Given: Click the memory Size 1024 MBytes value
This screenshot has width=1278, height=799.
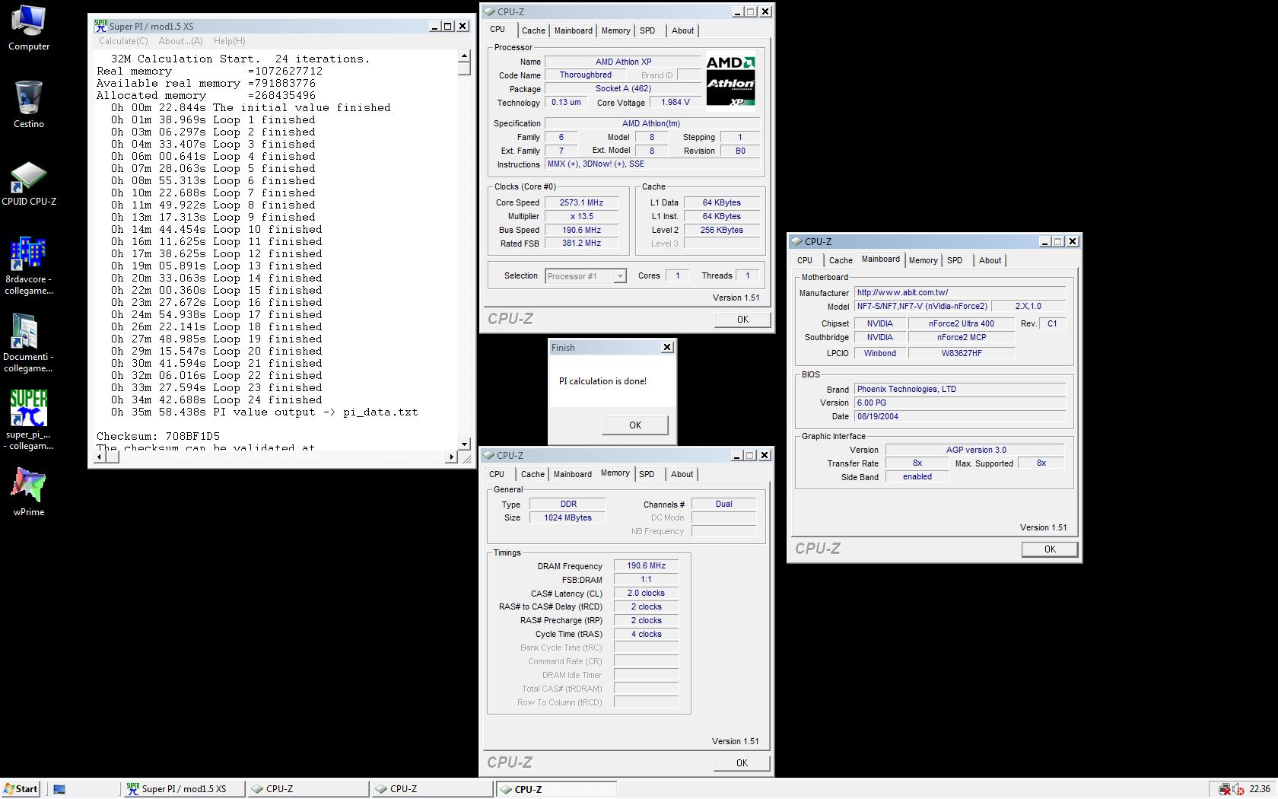Looking at the screenshot, I should click(567, 517).
